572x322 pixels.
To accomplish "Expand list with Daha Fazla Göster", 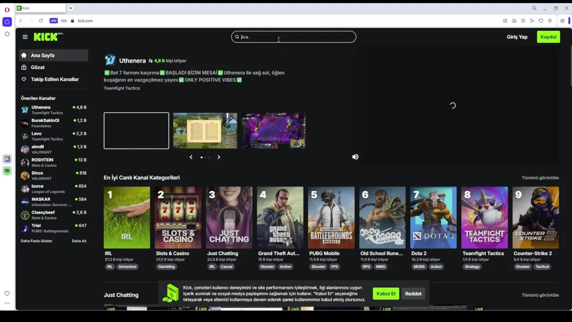I will pos(37,241).
